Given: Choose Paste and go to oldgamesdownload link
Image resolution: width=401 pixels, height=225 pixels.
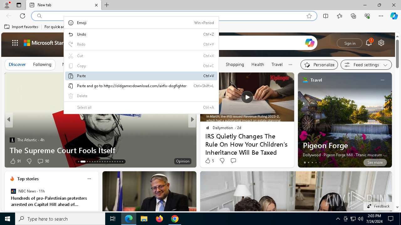Looking at the screenshot, I should pos(141,86).
